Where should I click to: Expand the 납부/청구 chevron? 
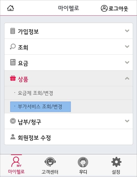tap(127, 121)
